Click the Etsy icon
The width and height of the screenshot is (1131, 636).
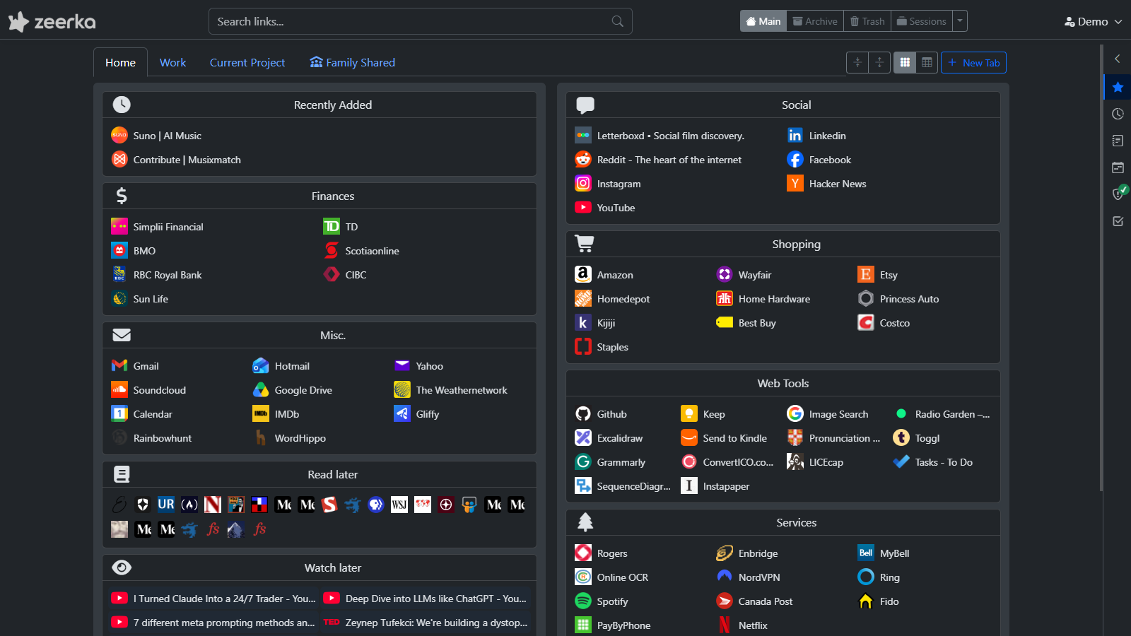point(866,274)
